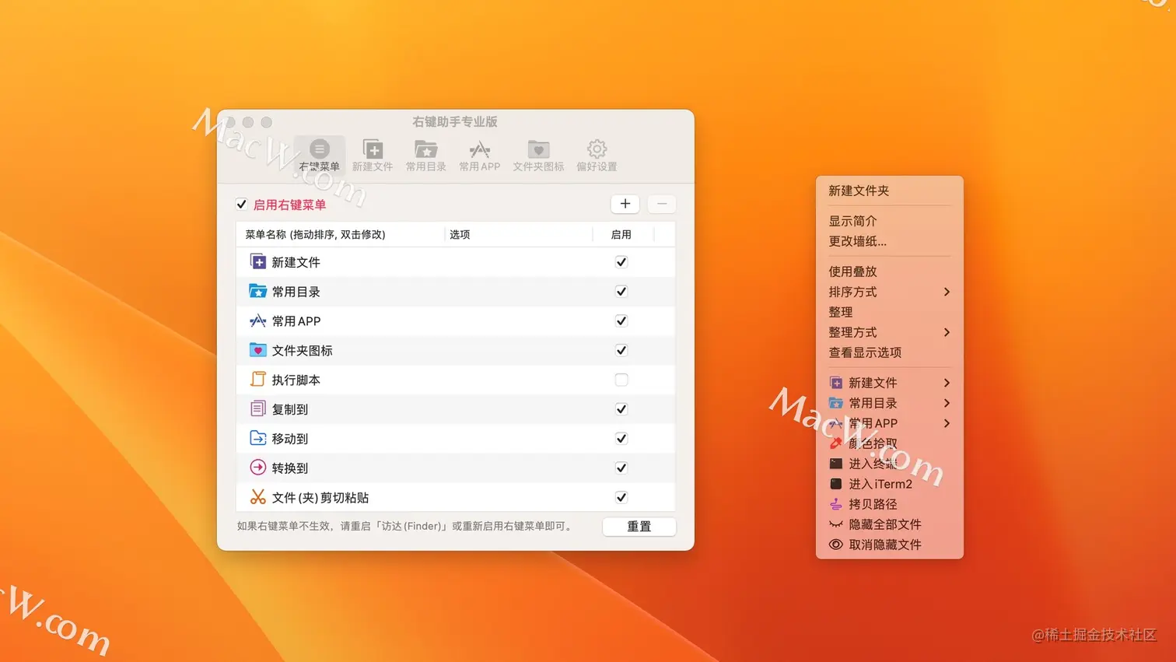Viewport: 1176px width, 662px height.
Task: Open 查看显示选项 from the context menu
Action: coord(865,352)
